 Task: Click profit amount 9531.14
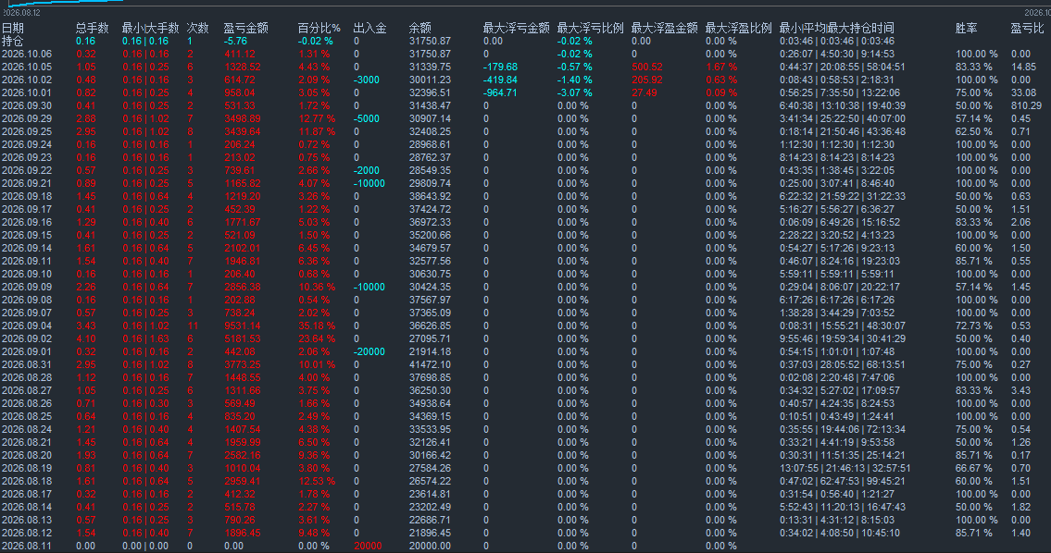(242, 326)
